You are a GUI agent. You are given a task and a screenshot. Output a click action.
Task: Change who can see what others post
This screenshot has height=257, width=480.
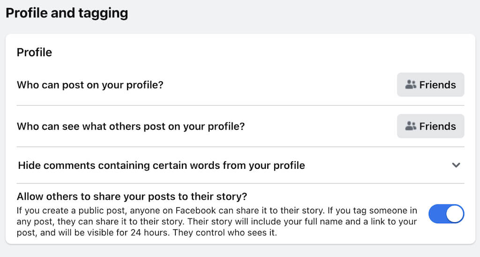[x=430, y=126]
